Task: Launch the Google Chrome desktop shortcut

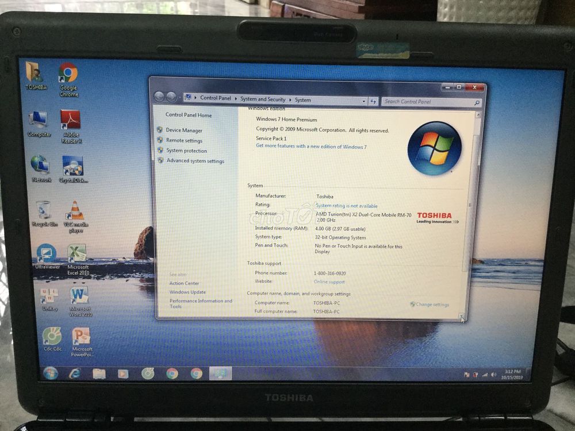Action: pos(68,80)
